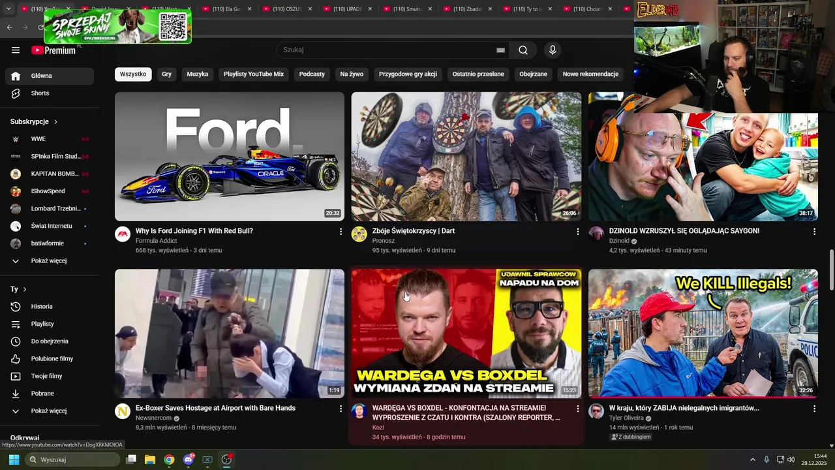
Task: Play the Zbóje Świętokrzyscy Dart thumbnail
Action: (466, 157)
